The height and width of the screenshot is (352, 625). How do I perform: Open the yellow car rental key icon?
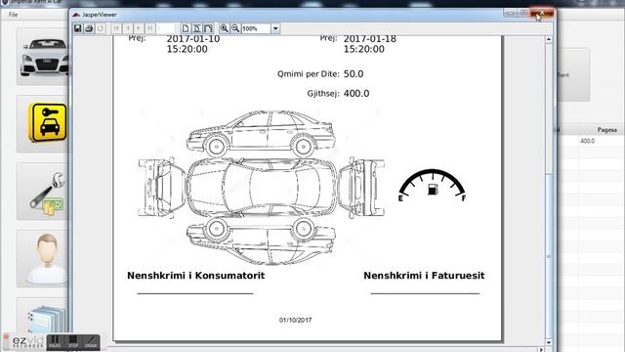coord(42,124)
